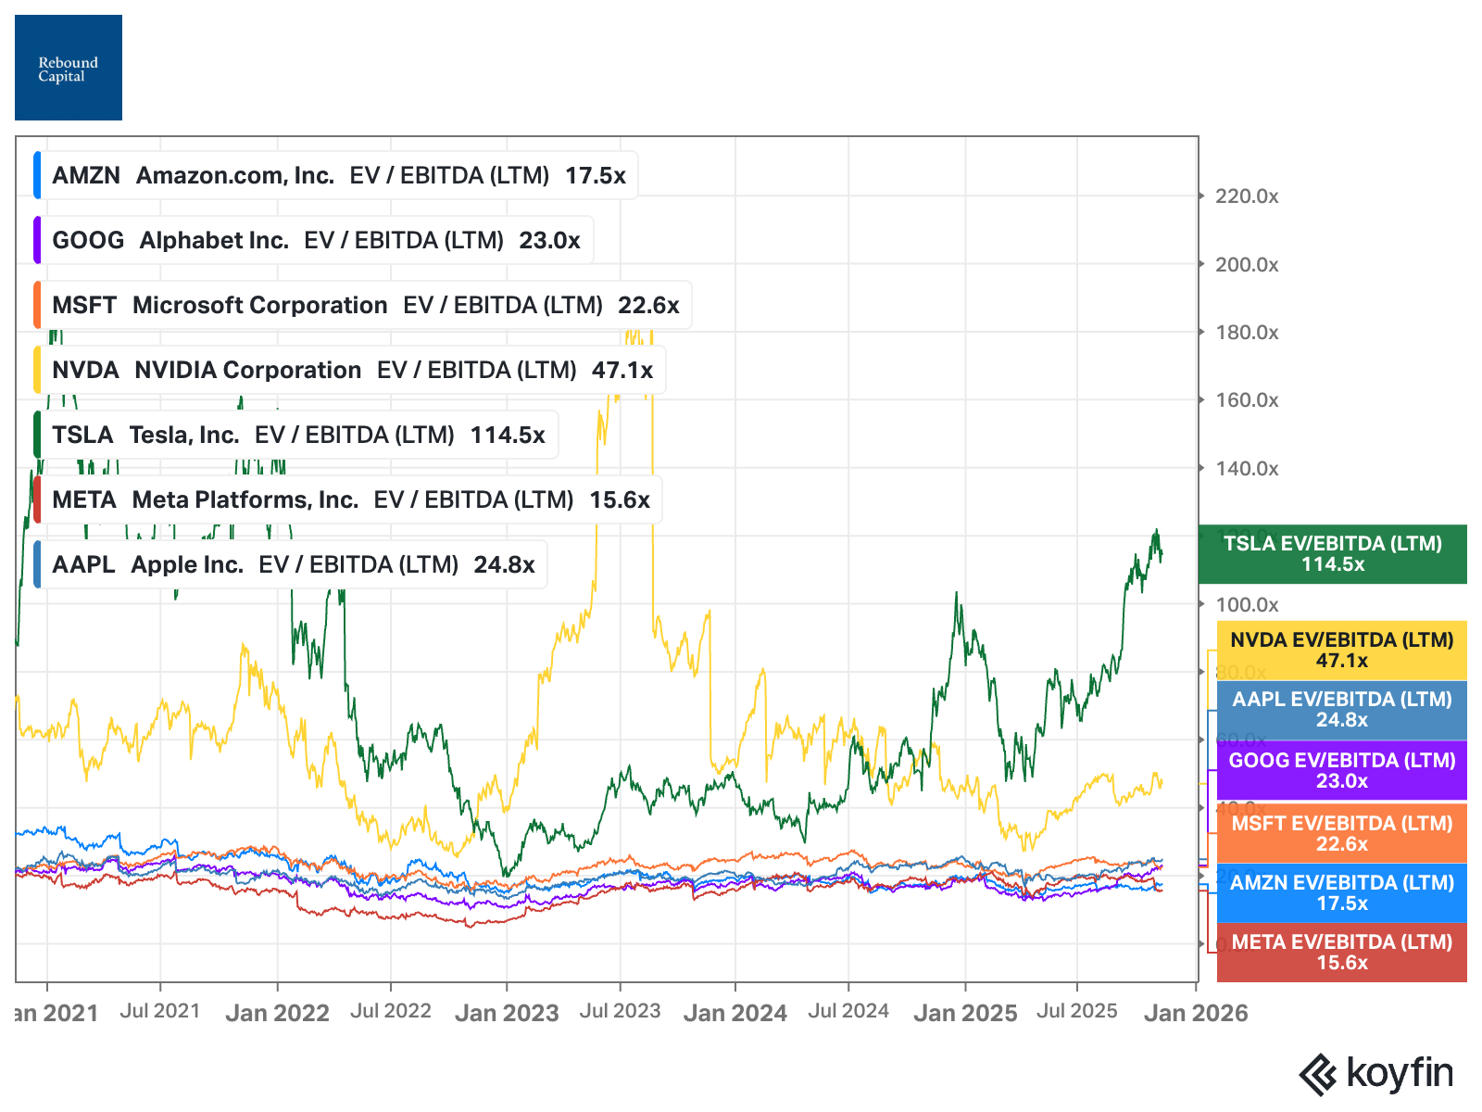Click the blue AMZN legend color bar
1482x1112 pixels.
pos(37,175)
